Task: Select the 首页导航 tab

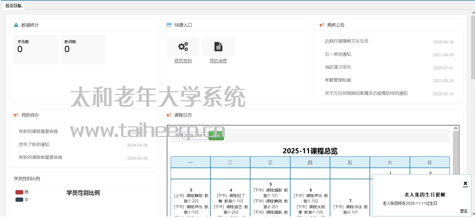Action: click(x=13, y=5)
